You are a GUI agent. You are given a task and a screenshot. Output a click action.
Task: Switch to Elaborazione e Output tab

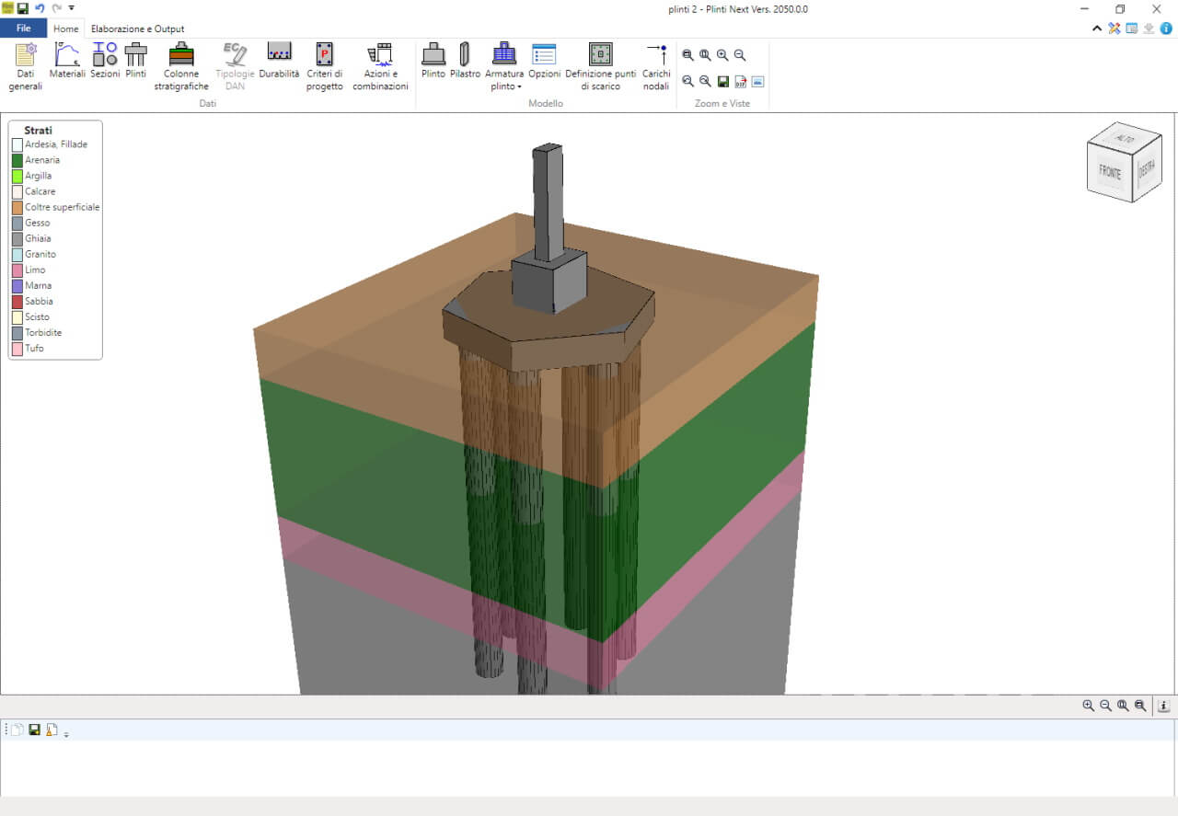click(x=137, y=29)
